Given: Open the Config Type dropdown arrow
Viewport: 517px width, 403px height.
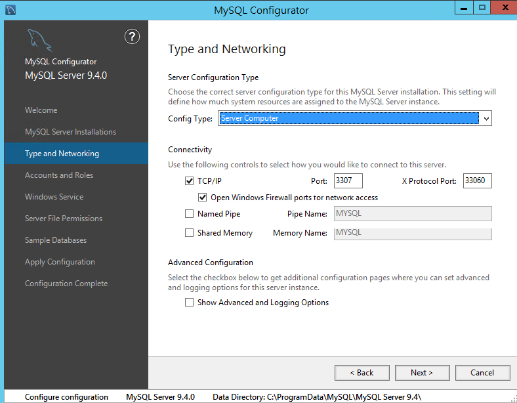Looking at the screenshot, I should pyautogui.click(x=486, y=118).
